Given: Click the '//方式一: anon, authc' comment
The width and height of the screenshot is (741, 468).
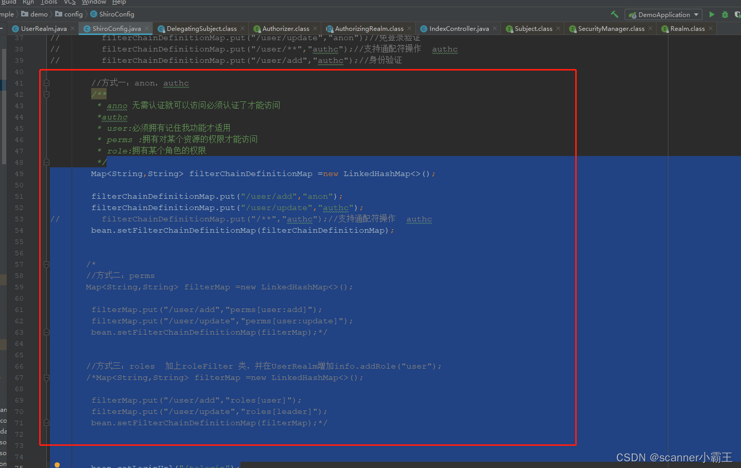Looking at the screenshot, I should coord(140,83).
